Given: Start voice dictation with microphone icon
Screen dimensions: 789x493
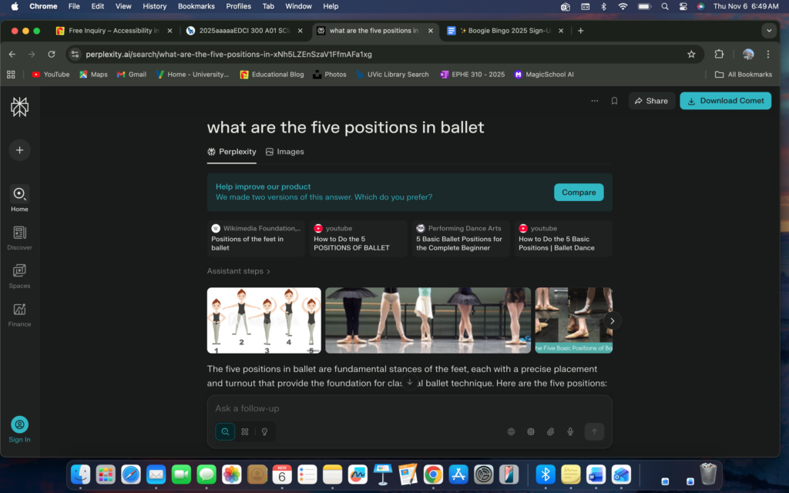Looking at the screenshot, I should point(570,432).
